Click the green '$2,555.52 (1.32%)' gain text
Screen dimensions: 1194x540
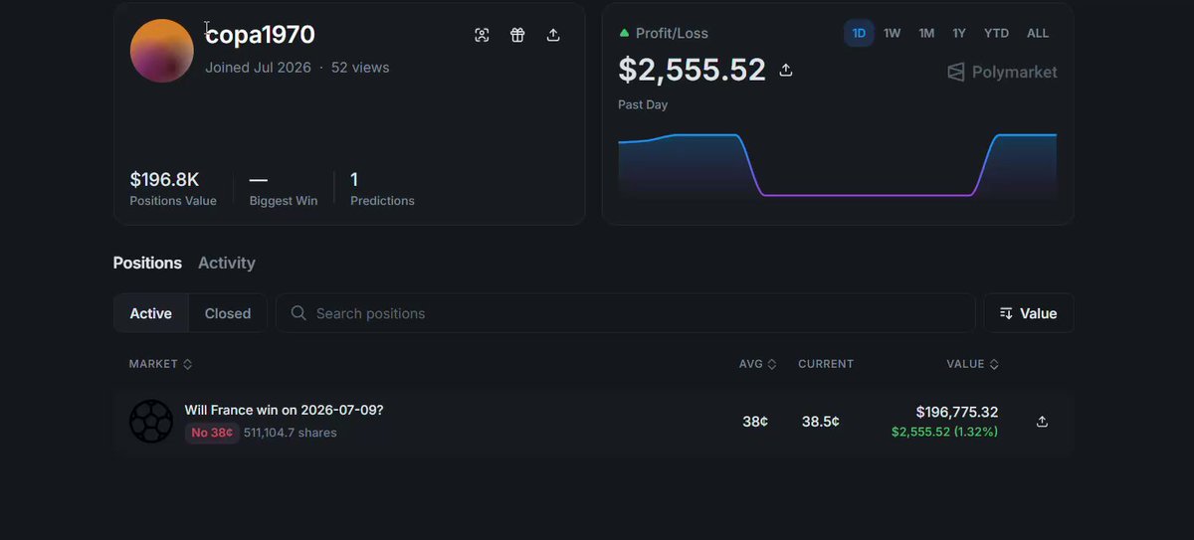pos(945,432)
